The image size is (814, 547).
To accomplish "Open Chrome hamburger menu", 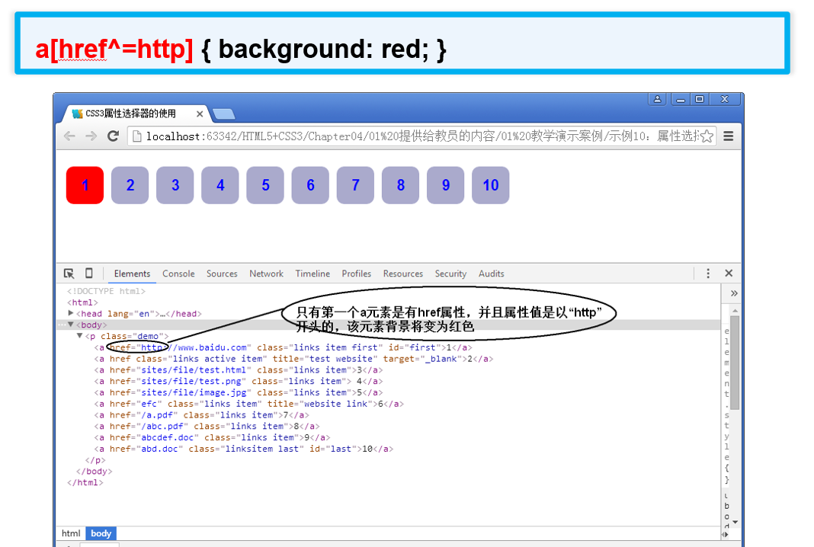I will tap(729, 136).
